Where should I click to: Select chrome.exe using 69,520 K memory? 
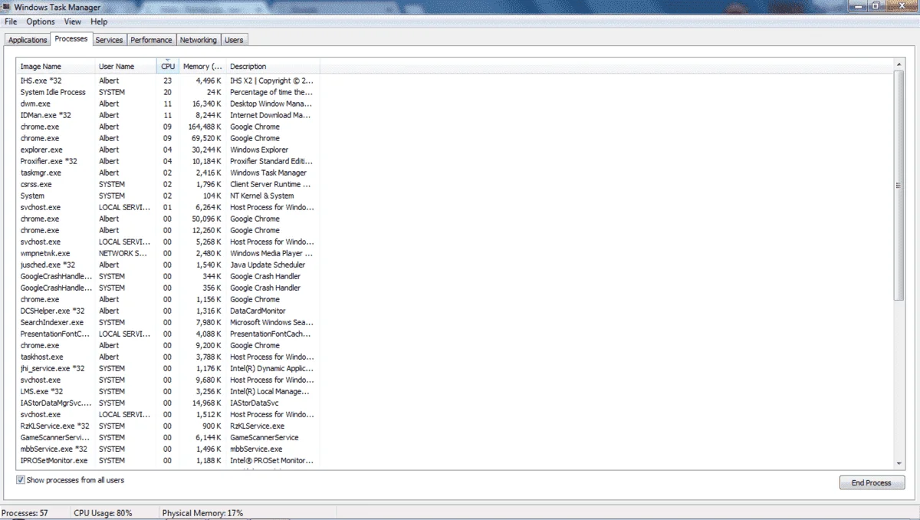[x=168, y=137]
